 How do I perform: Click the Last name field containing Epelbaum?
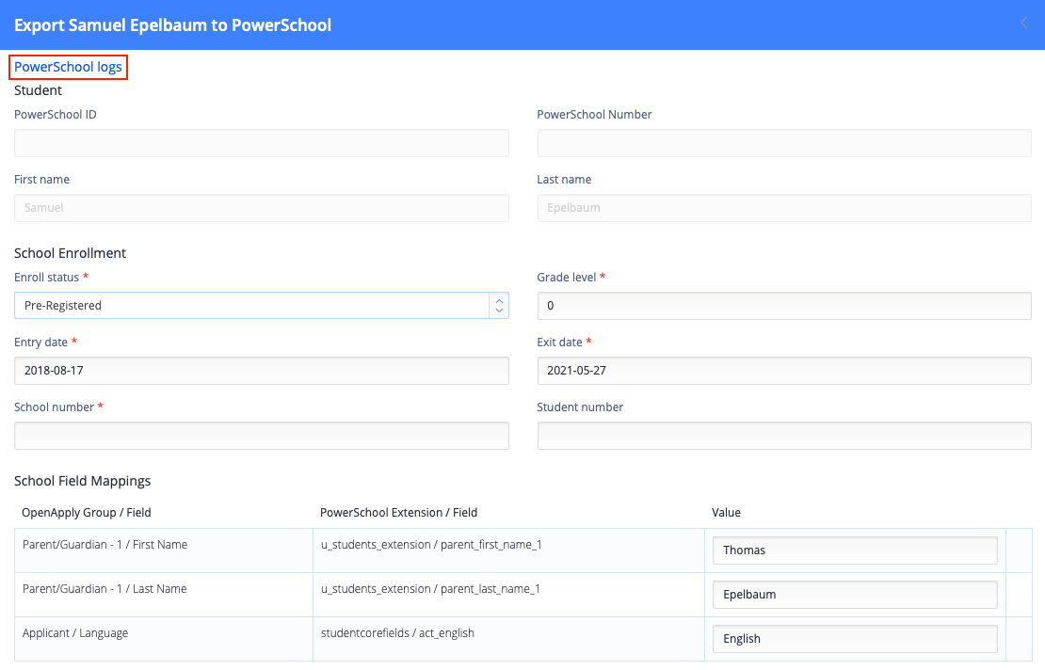coord(784,208)
